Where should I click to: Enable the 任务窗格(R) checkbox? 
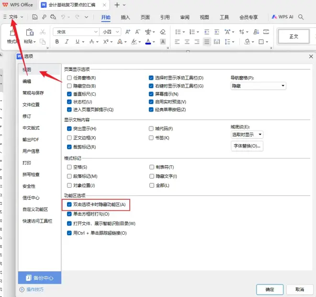click(x=69, y=78)
